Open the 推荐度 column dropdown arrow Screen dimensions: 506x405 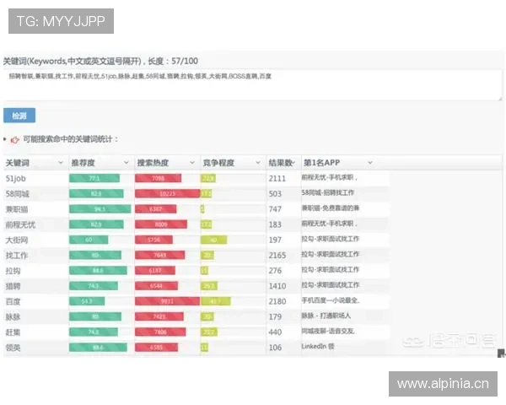point(126,163)
